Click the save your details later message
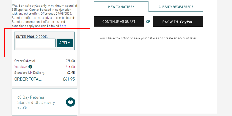The height and width of the screenshot is (116, 232). (148, 38)
